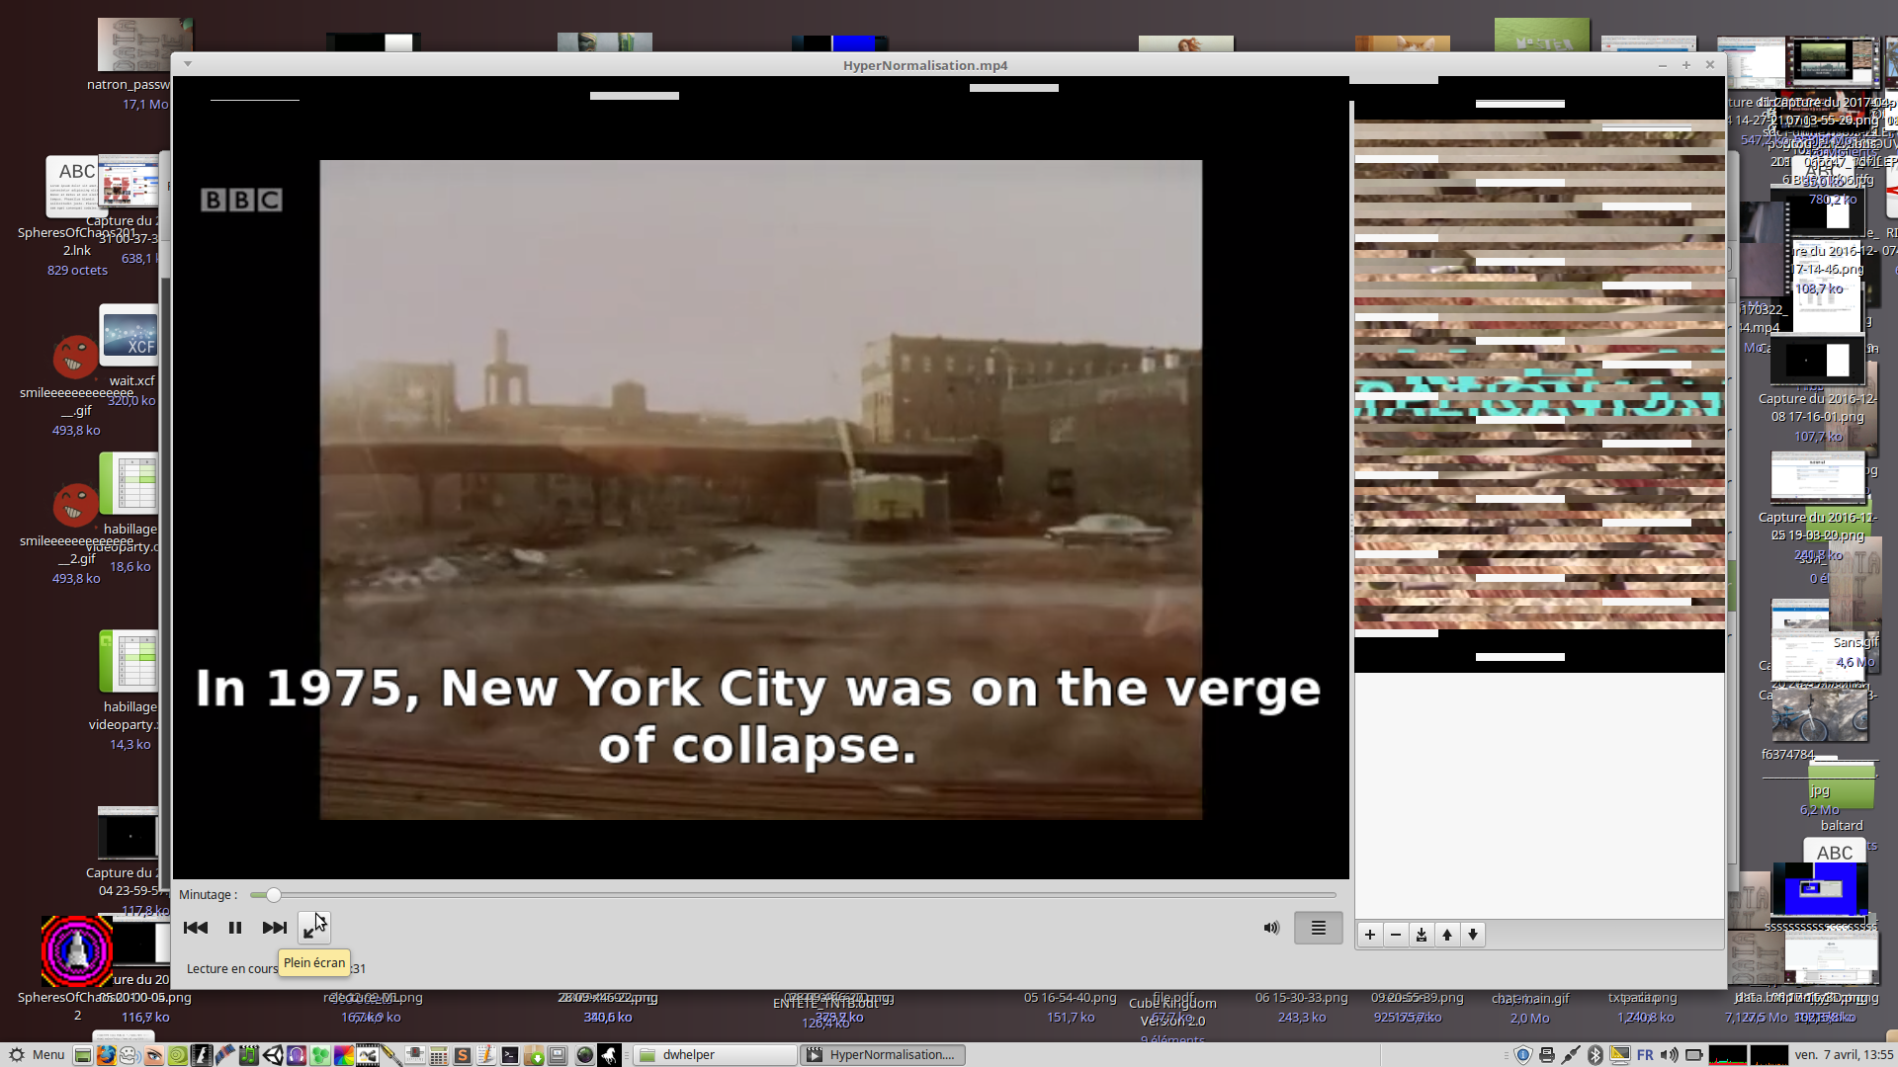Click the fullscreen (Plein écran) button
Viewport: 1898px width, 1067px height.
coord(313,928)
